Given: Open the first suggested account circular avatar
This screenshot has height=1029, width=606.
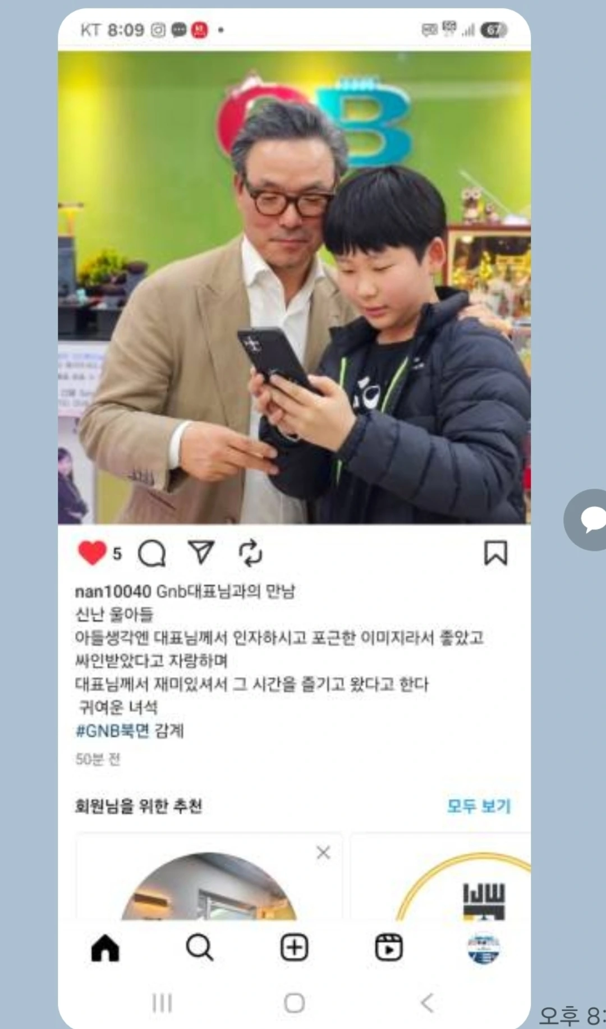Looking at the screenshot, I should pyautogui.click(x=209, y=886).
